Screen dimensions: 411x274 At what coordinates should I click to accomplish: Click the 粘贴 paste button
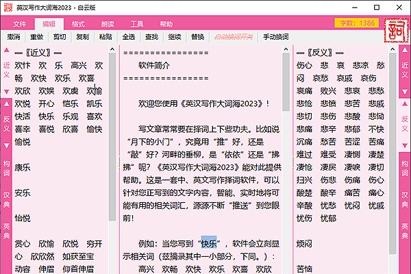[105, 37]
